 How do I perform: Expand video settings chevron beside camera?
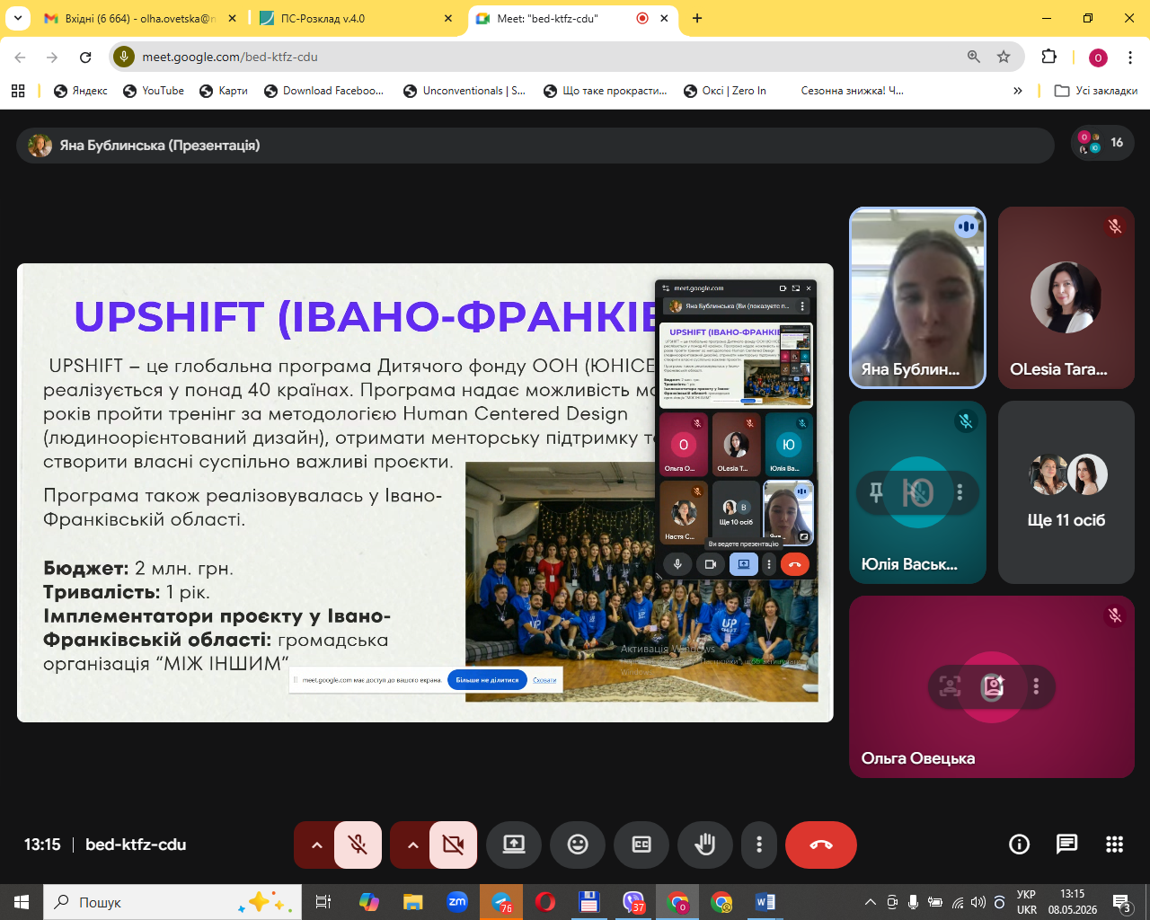point(411,845)
